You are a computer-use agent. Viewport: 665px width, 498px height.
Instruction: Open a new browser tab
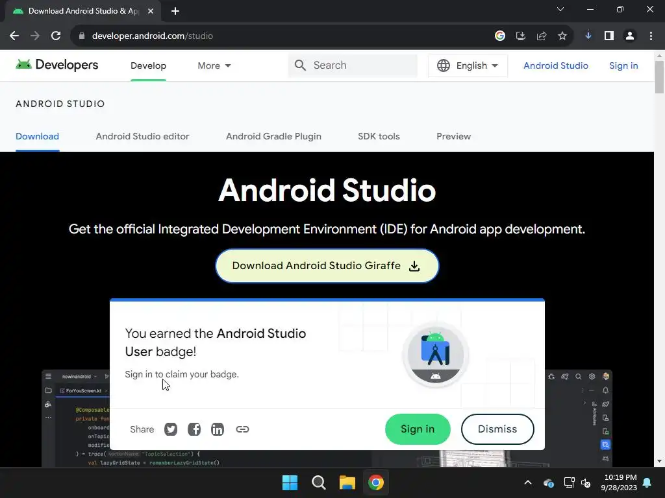point(175,11)
